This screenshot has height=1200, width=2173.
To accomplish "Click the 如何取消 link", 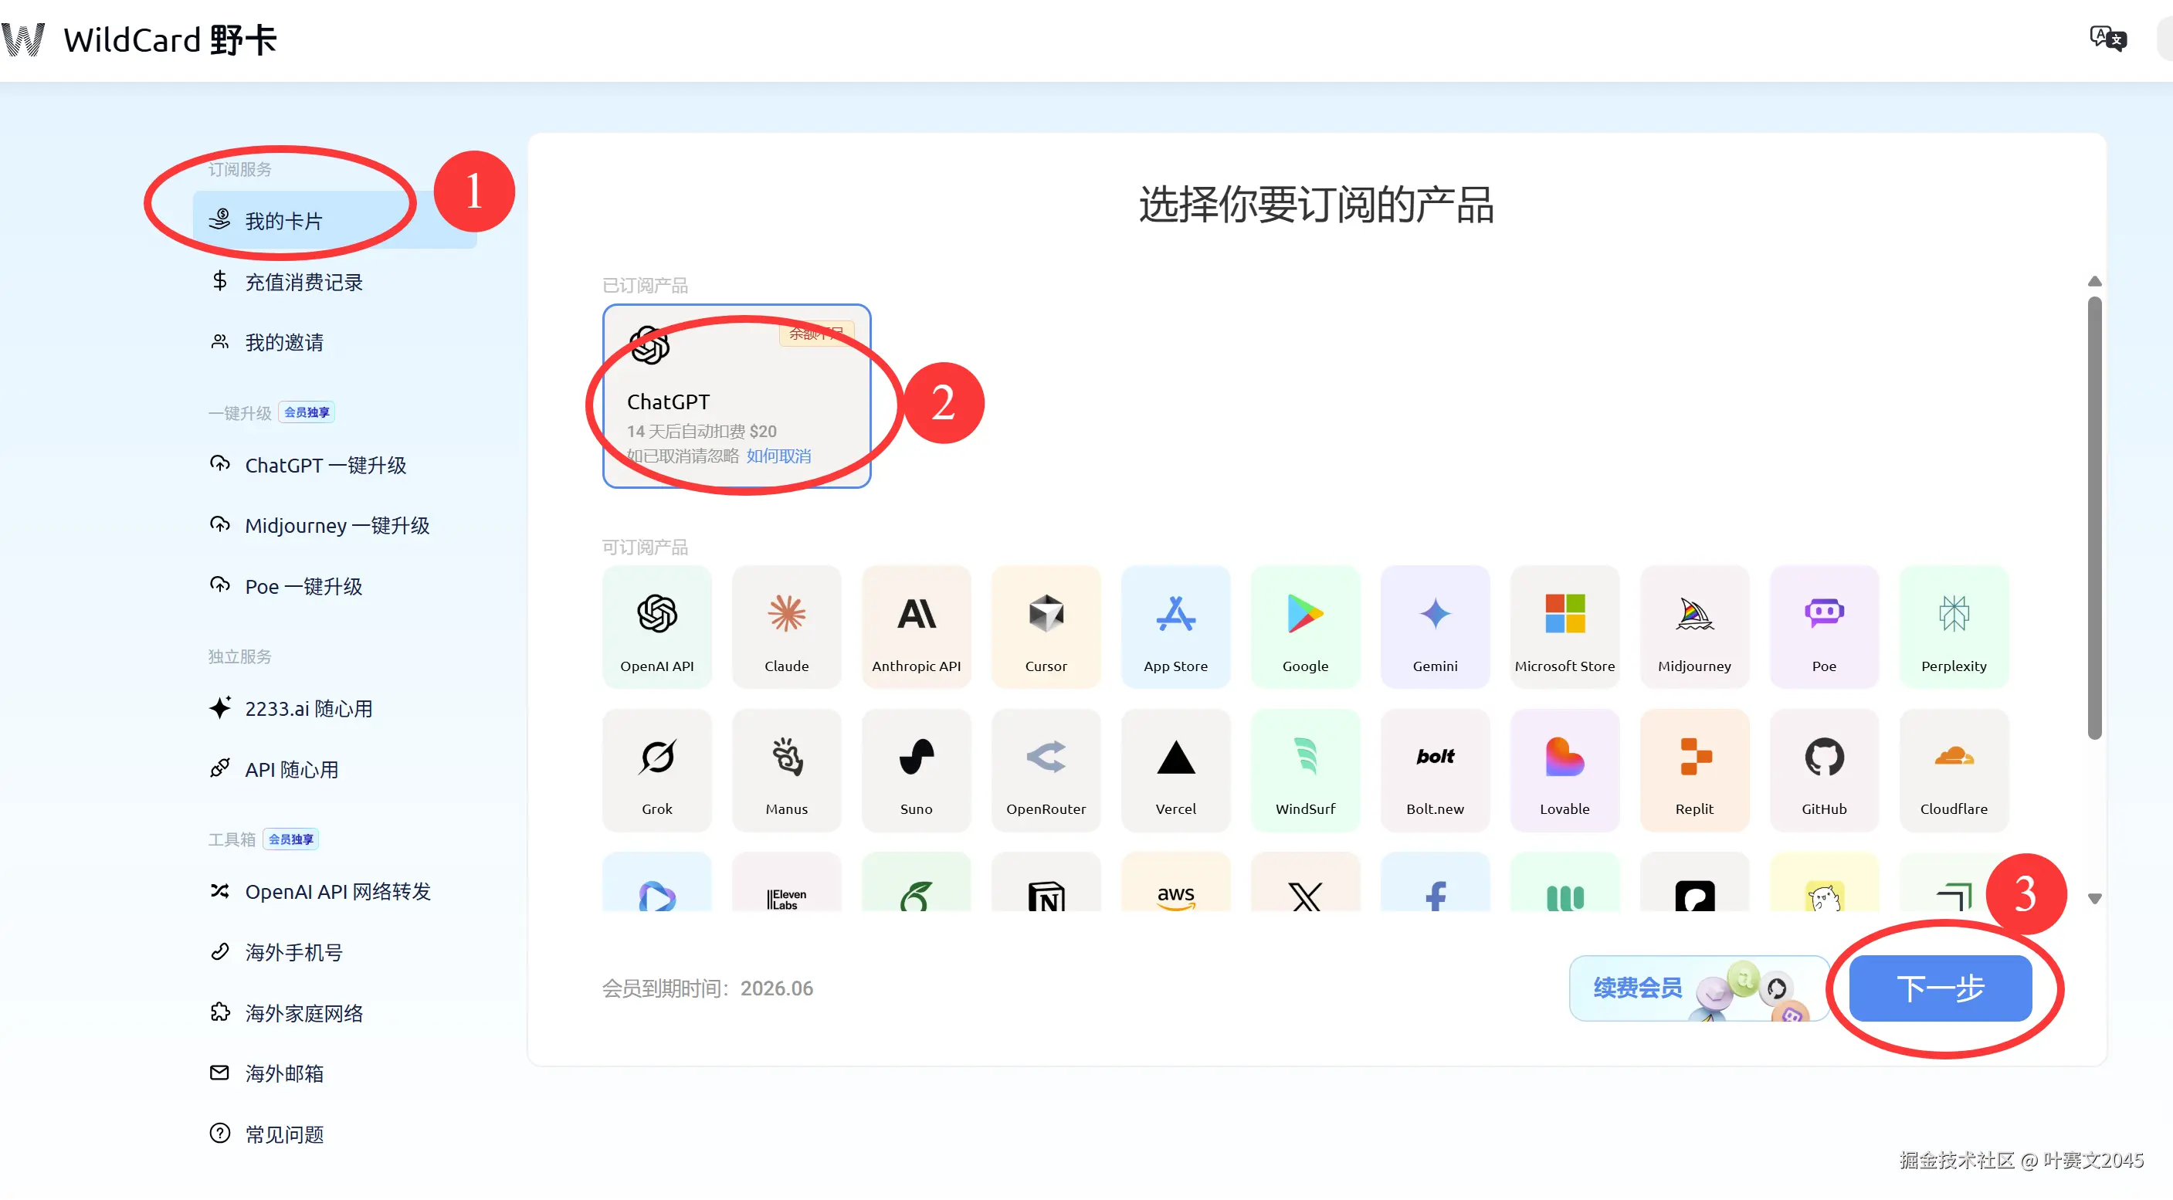I will coord(778,456).
